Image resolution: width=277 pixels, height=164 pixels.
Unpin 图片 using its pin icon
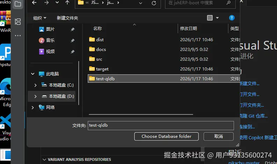(72, 29)
